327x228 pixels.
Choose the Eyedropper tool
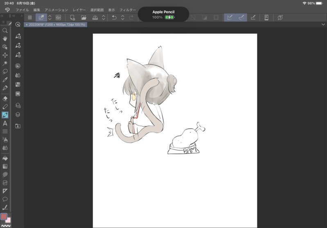(x=5, y=80)
